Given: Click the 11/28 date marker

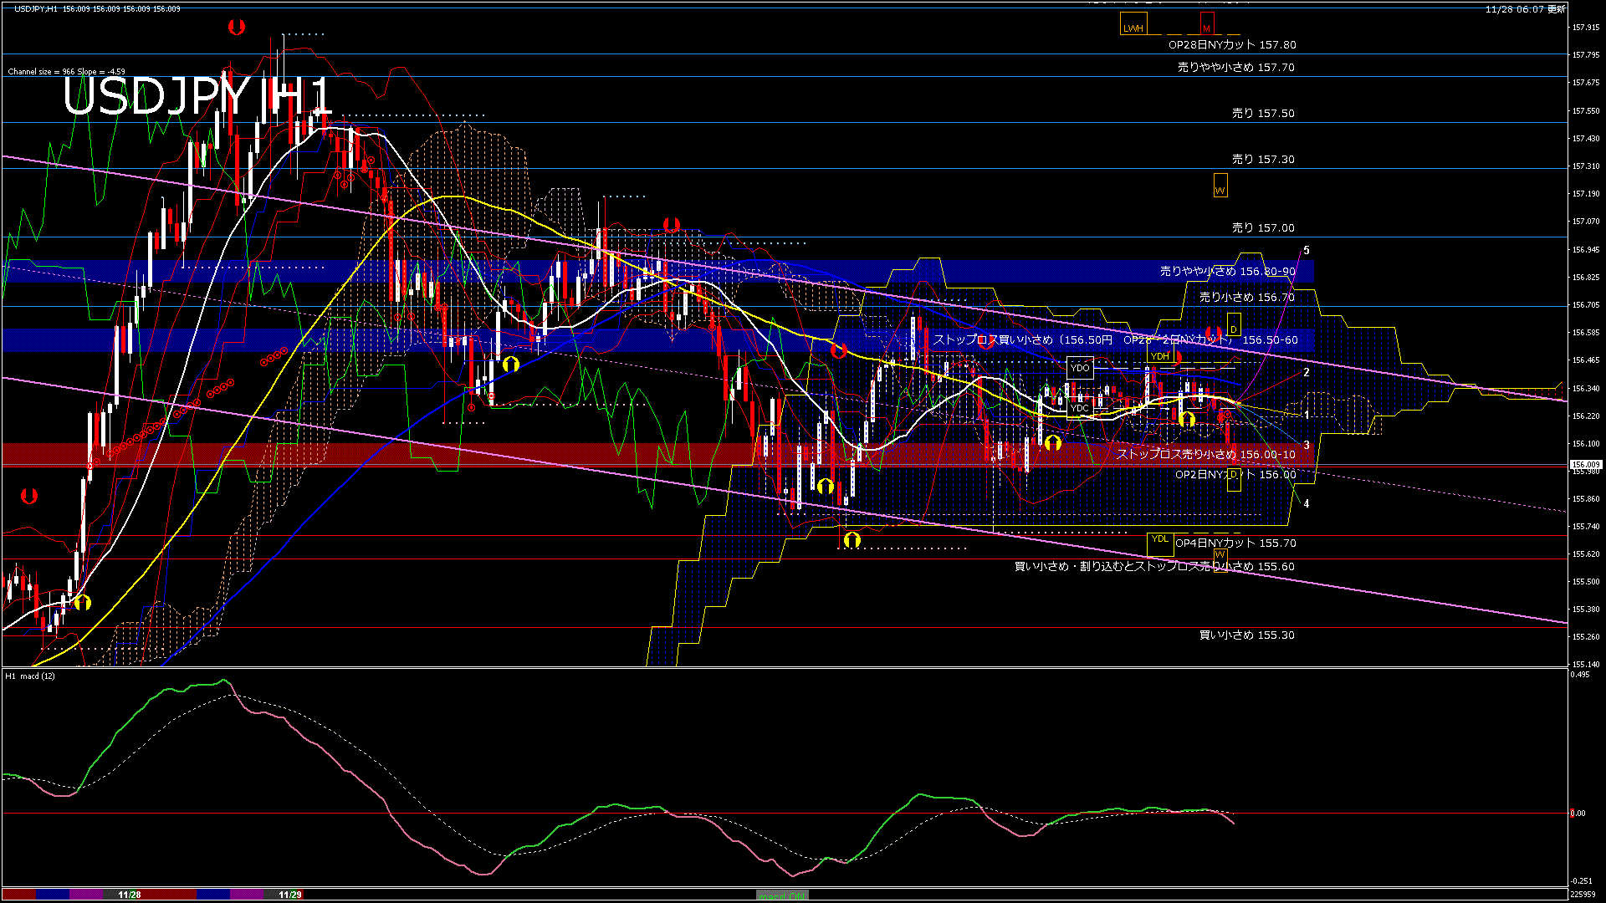Looking at the screenshot, I should coord(129,895).
